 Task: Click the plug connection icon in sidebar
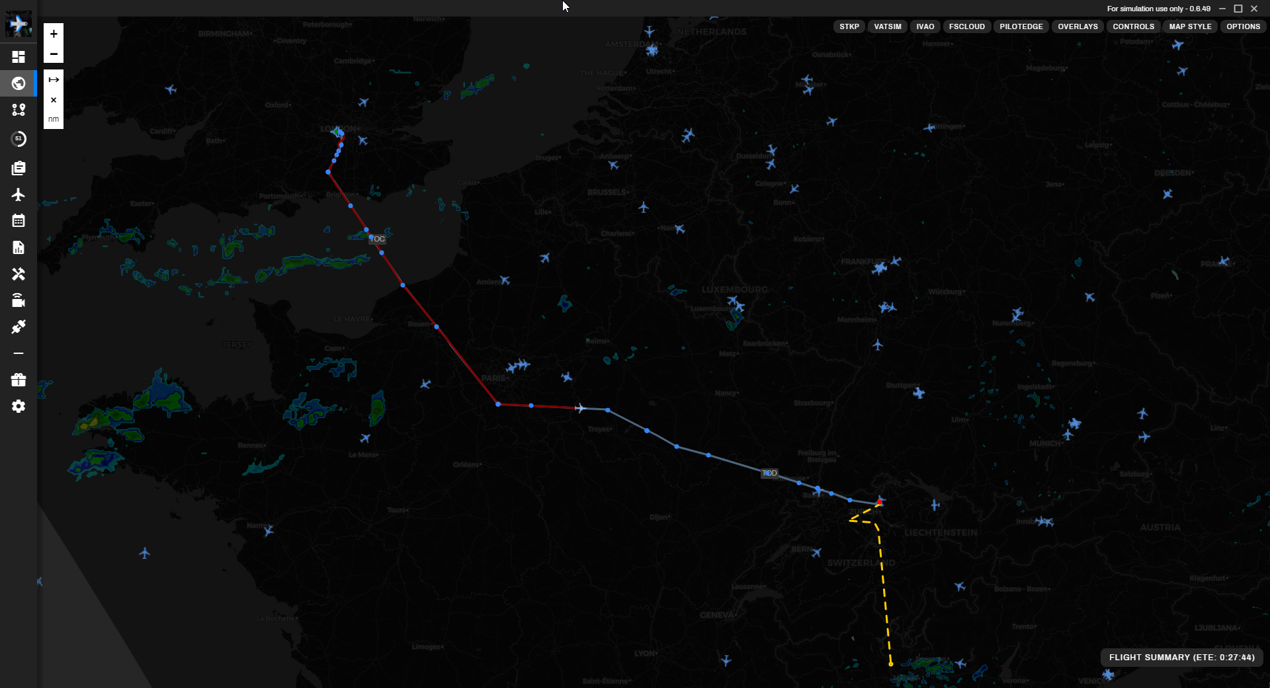[19, 327]
